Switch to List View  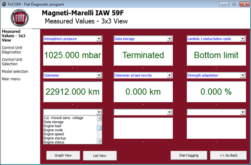point(100,156)
